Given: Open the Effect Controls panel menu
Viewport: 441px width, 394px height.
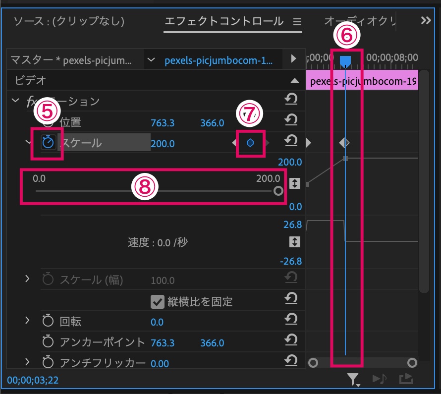Looking at the screenshot, I should 297,22.
